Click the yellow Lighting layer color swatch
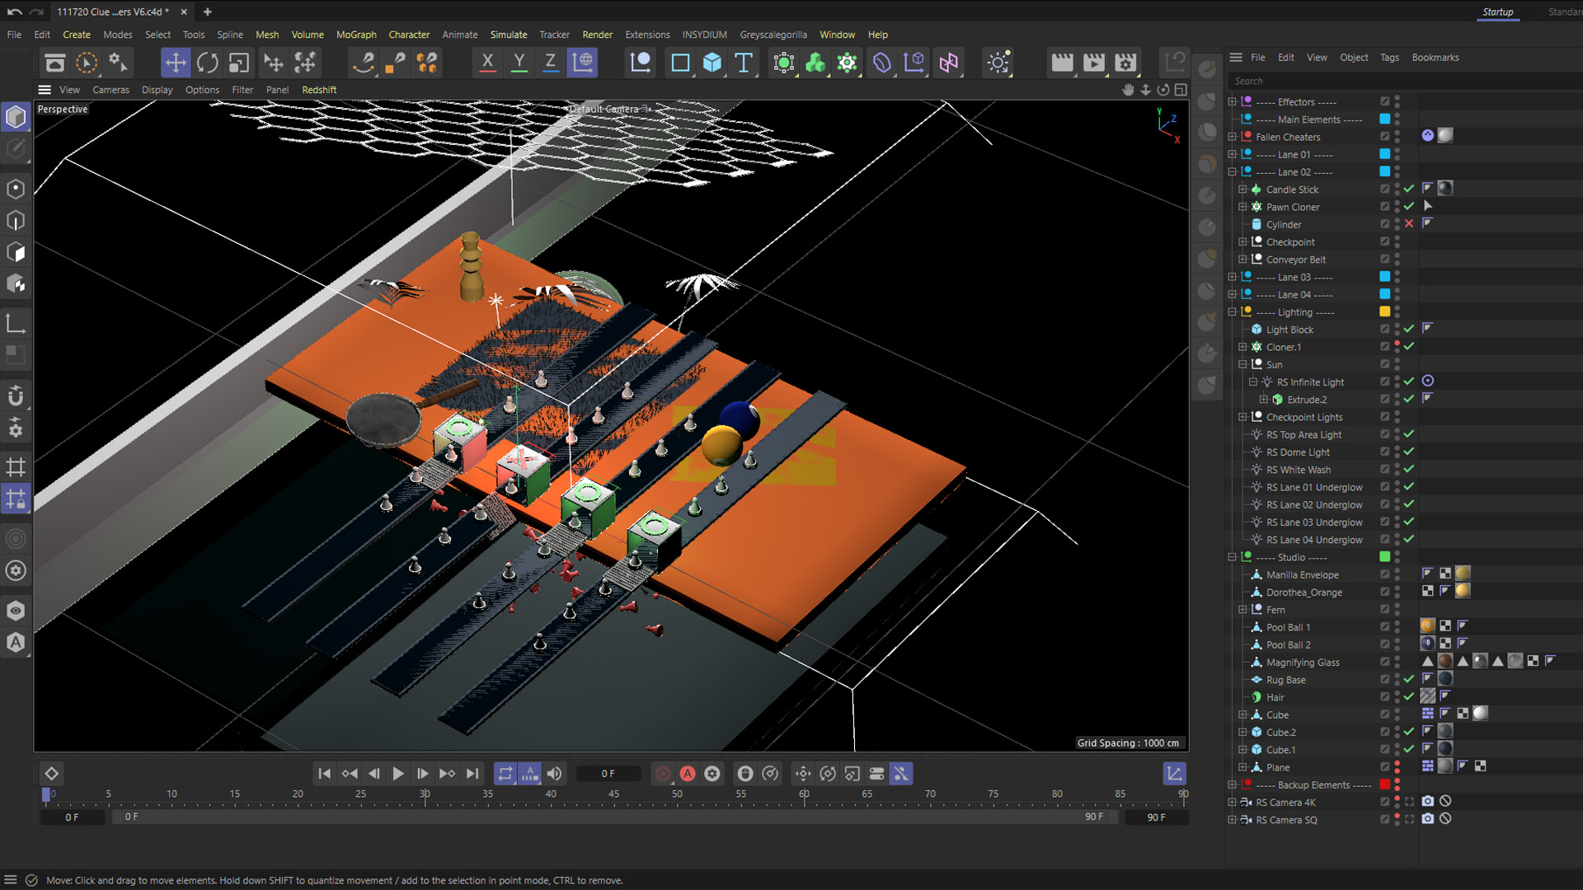 [1385, 311]
